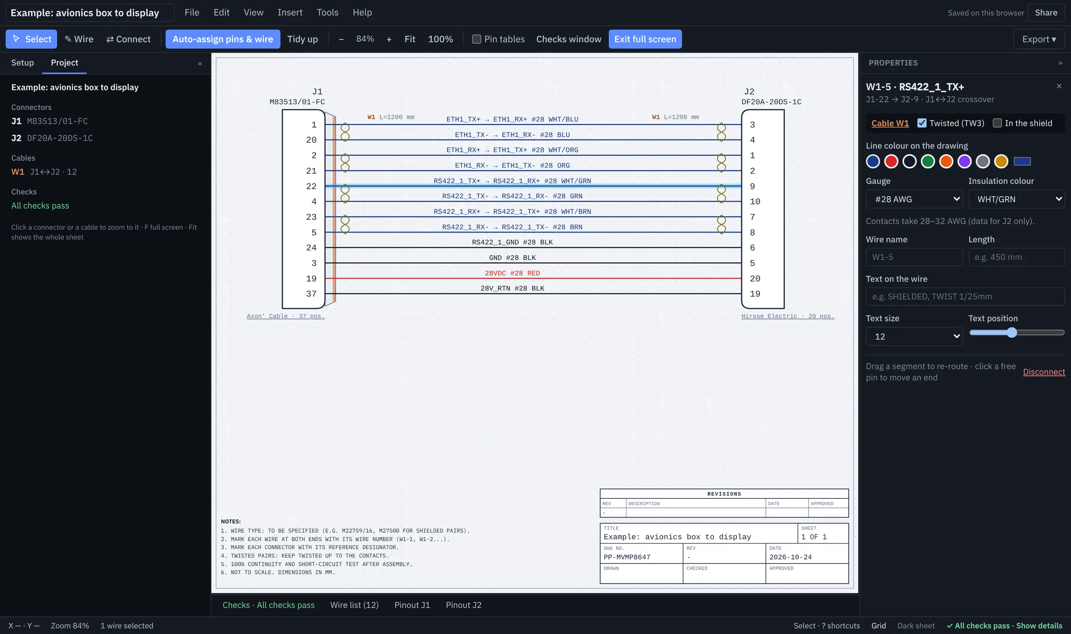
Task: Follow the Cable W1 link
Action: (x=890, y=123)
